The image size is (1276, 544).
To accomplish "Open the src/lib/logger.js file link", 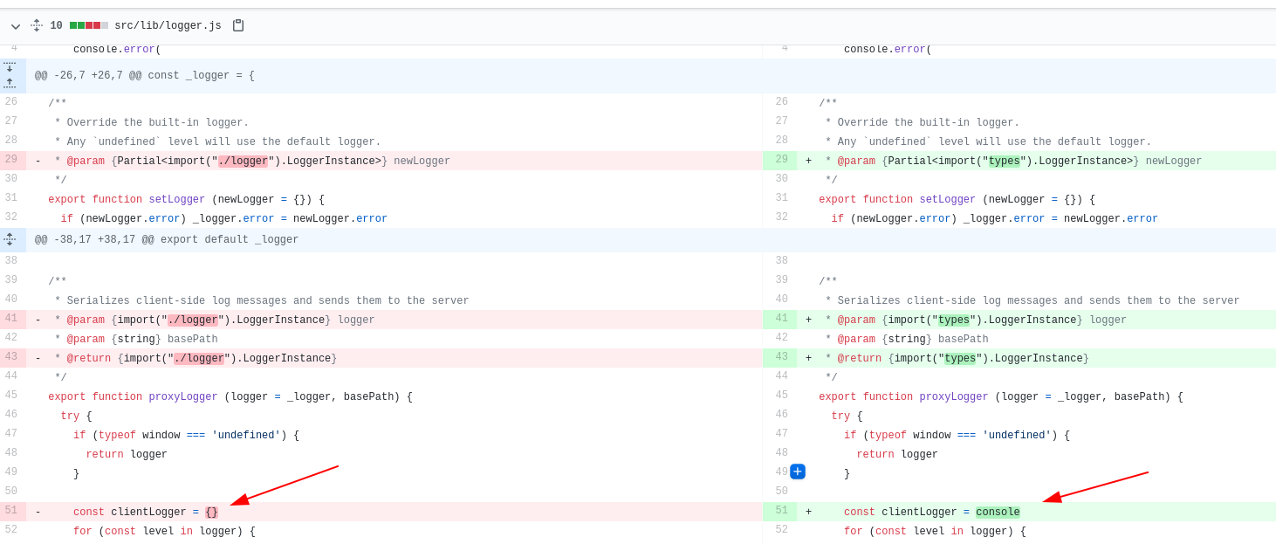I will (168, 26).
